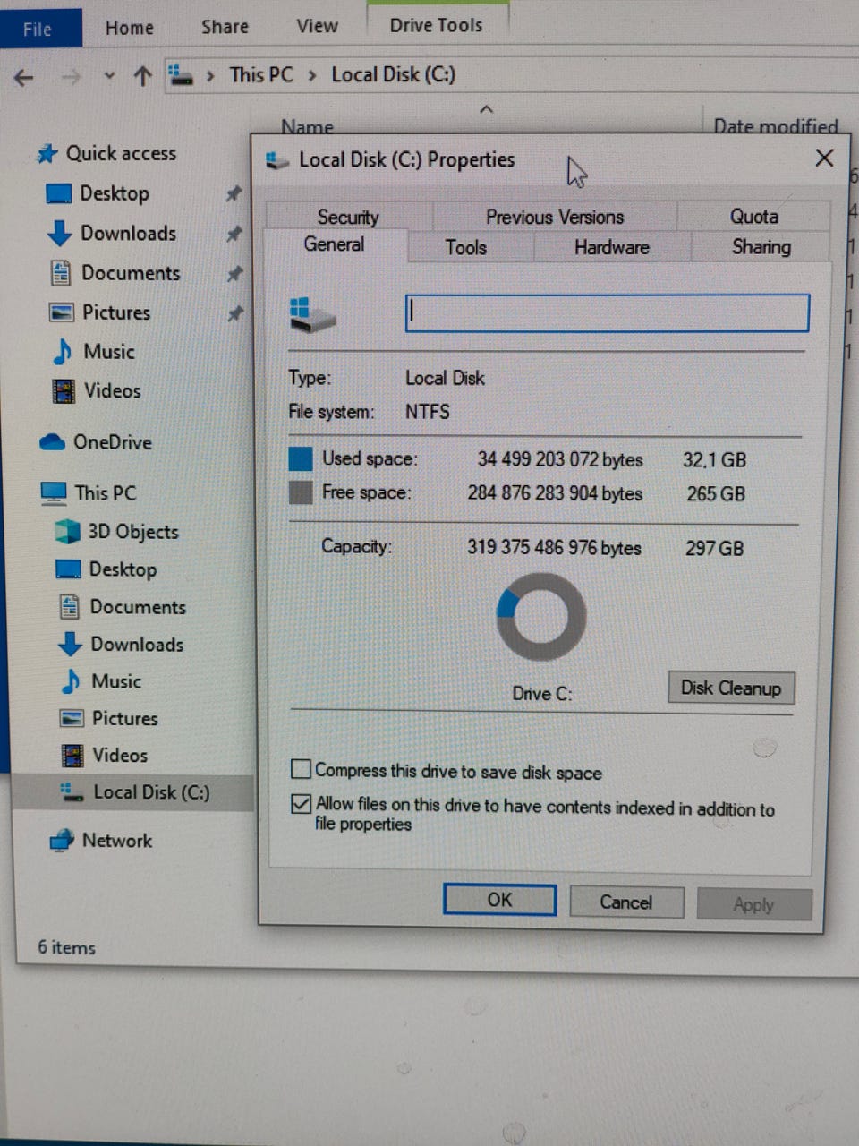Click Local Disk (C:) drive icon in sidebar
859x1146 pixels.
tap(72, 791)
